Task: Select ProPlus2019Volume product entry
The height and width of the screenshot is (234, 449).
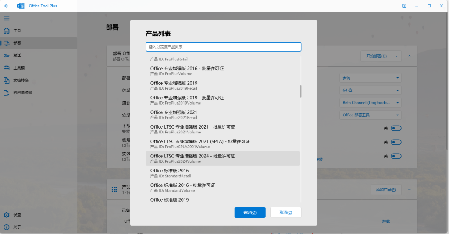Action: (223, 100)
